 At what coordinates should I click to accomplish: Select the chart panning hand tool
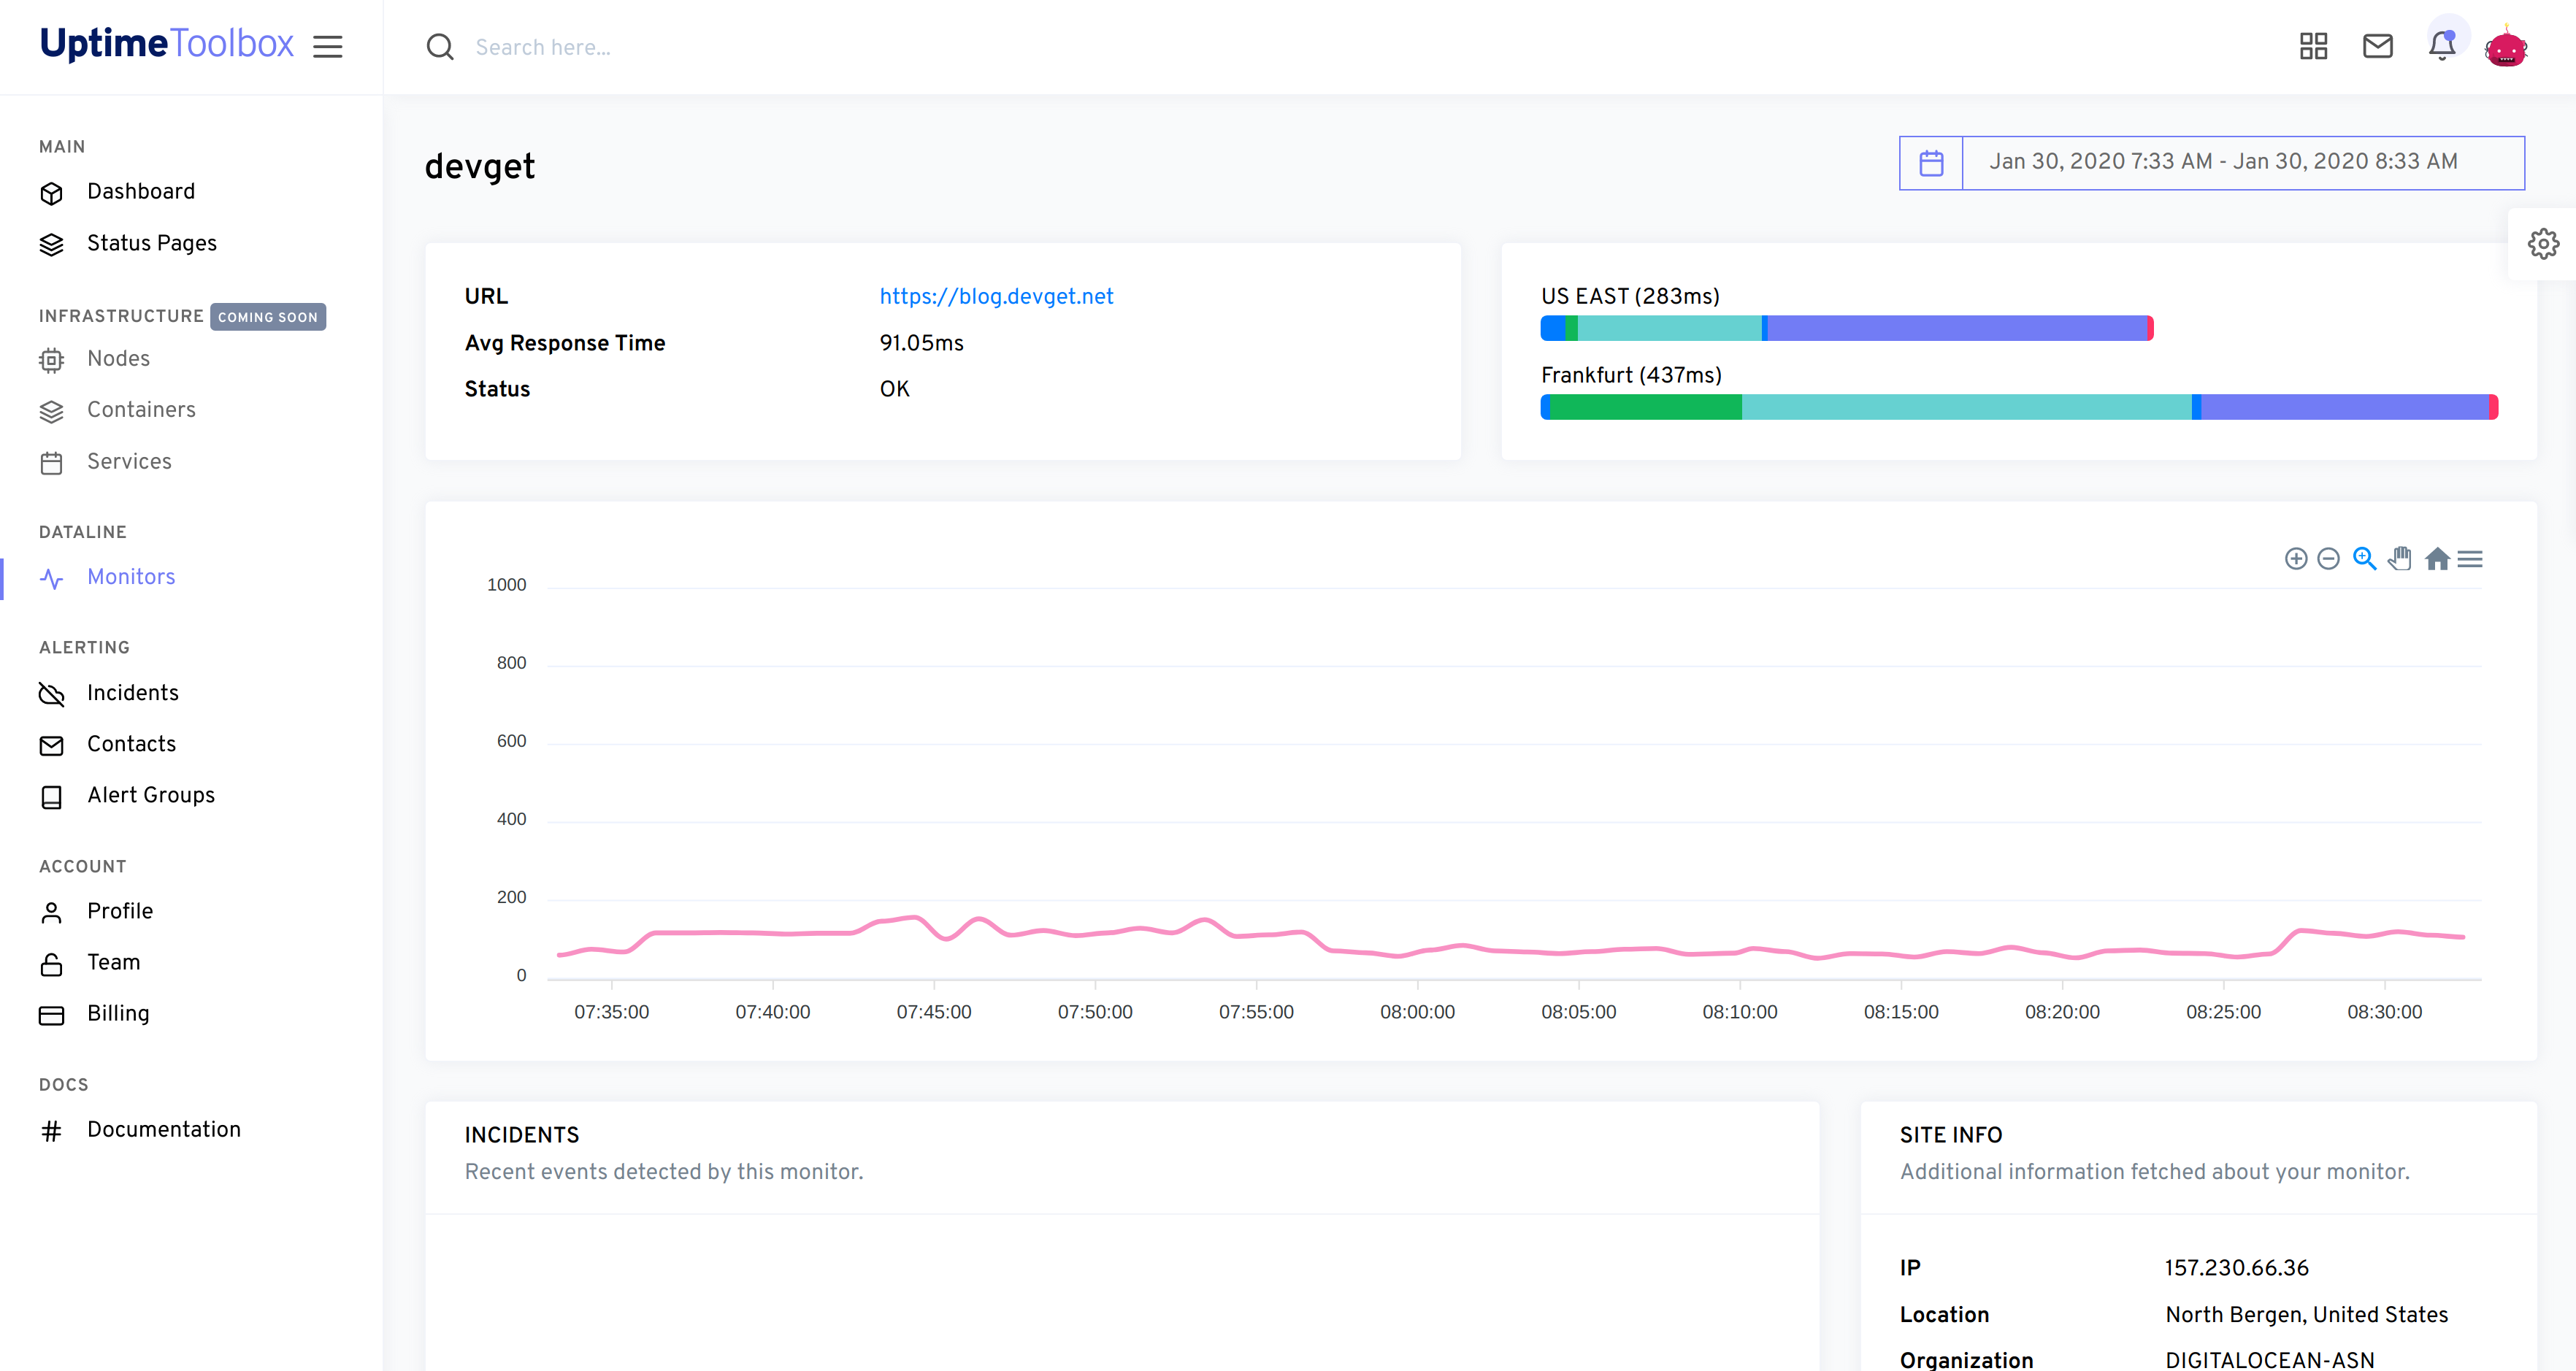click(2400, 559)
